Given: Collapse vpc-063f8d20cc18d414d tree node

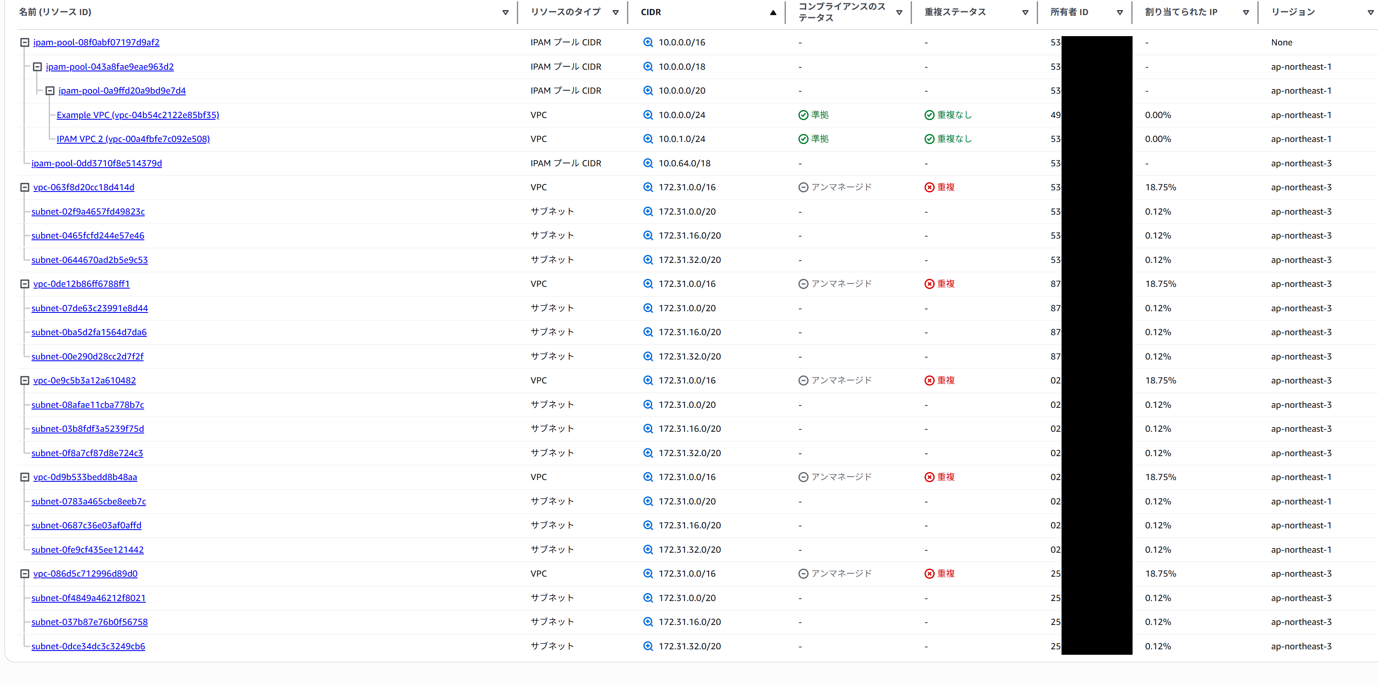Looking at the screenshot, I should pos(25,187).
